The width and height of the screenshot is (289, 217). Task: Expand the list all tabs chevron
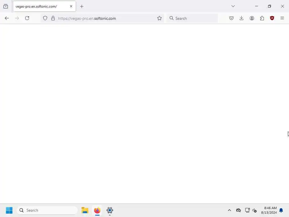tap(233, 6)
